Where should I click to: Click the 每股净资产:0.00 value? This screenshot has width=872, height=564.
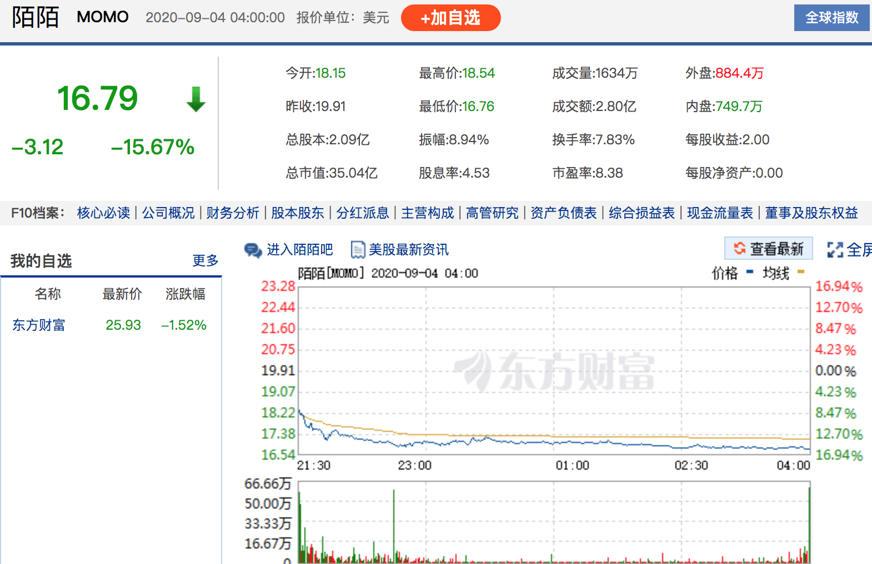click(734, 173)
